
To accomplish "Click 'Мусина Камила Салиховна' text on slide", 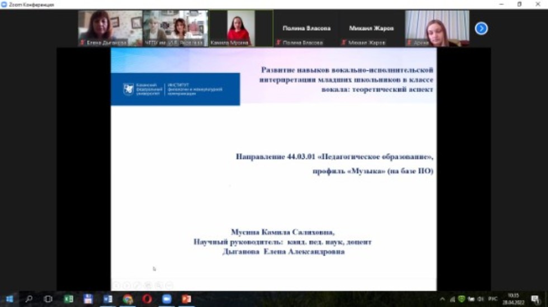I will click(x=283, y=232).
